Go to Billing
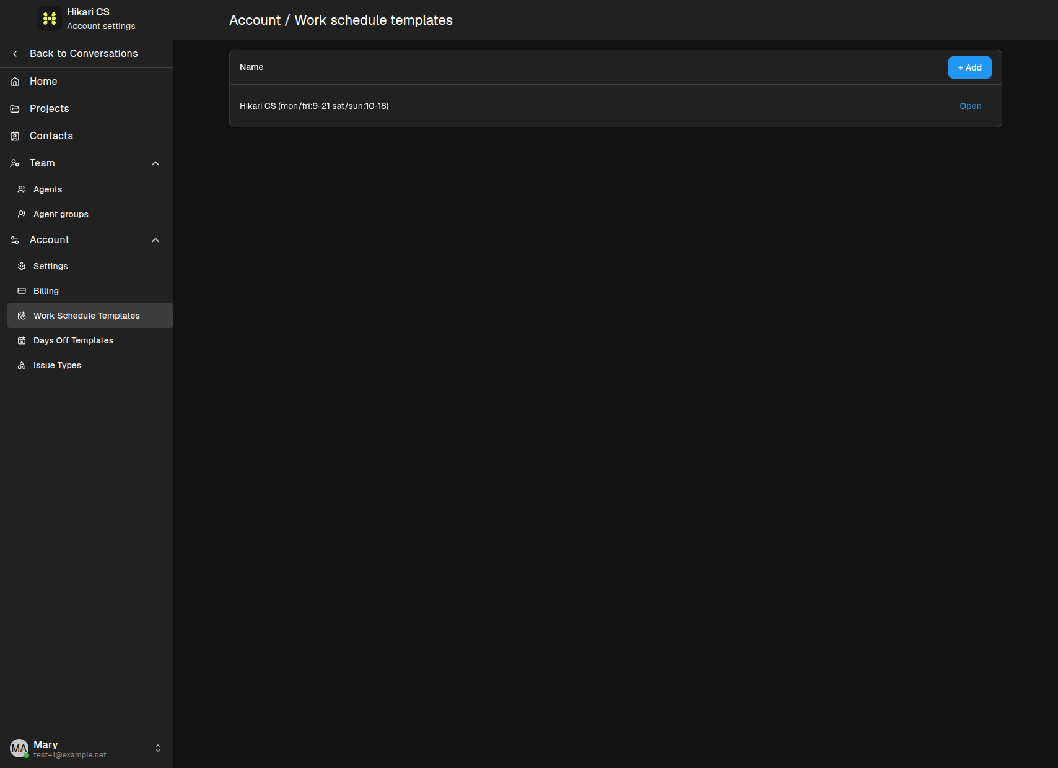This screenshot has width=1058, height=768. [90, 291]
